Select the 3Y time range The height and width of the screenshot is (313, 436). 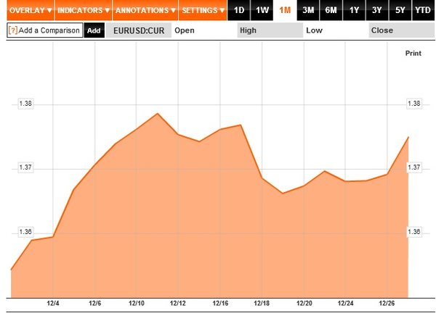[x=377, y=10]
